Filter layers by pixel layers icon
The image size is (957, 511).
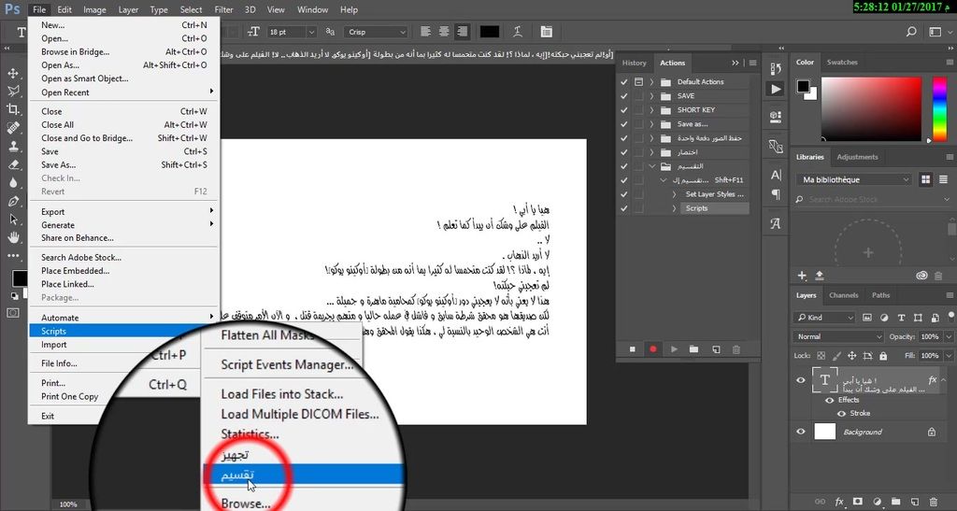pyautogui.click(x=866, y=318)
